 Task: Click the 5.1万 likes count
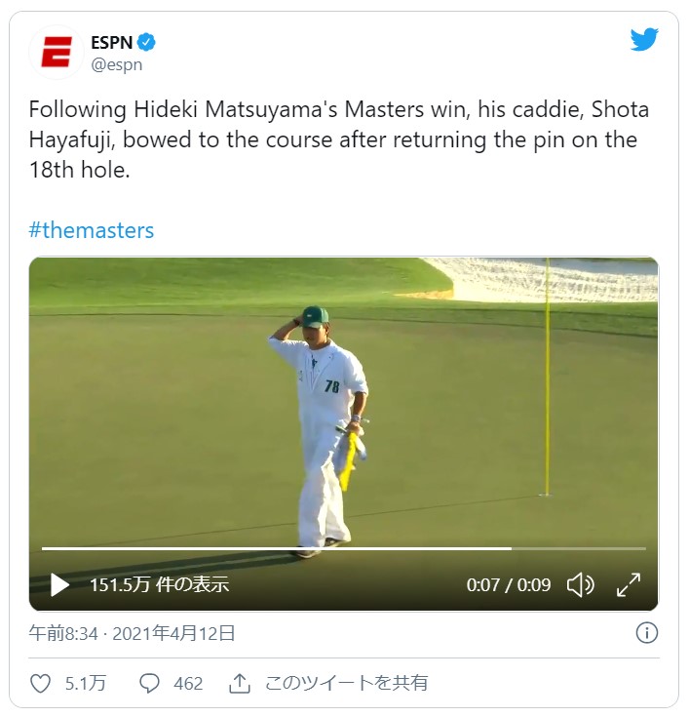click(86, 684)
